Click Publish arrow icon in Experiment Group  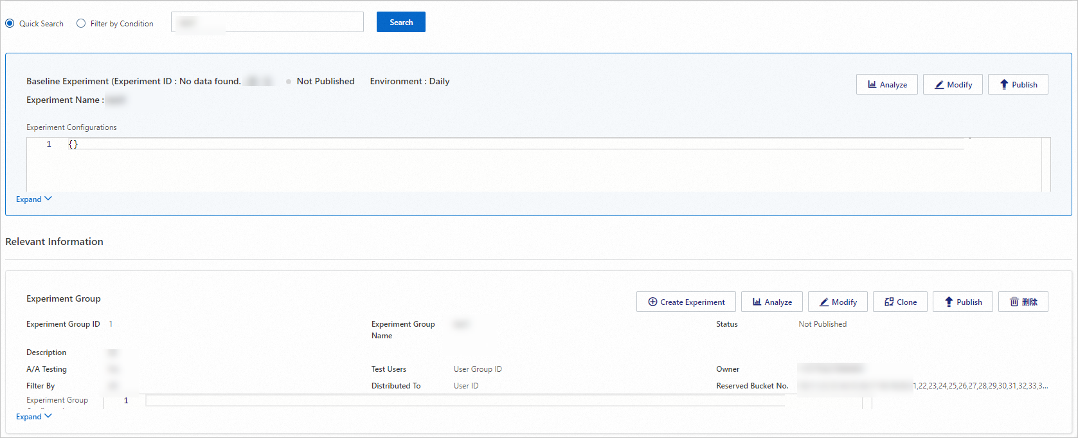(x=949, y=302)
